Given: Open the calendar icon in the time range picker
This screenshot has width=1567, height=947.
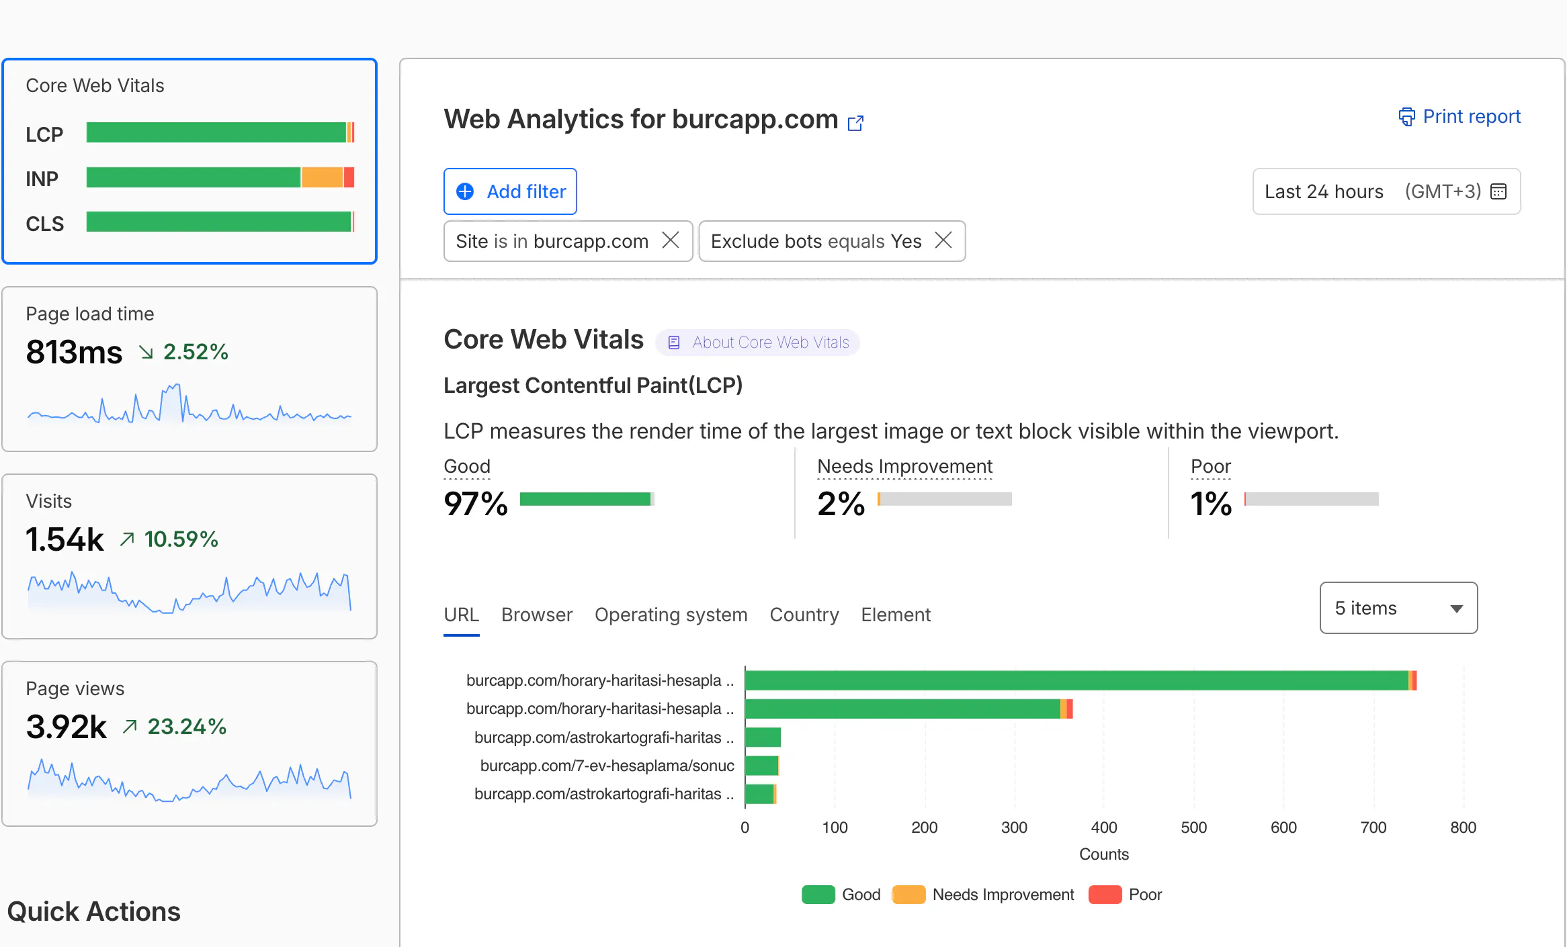Looking at the screenshot, I should [x=1498, y=191].
